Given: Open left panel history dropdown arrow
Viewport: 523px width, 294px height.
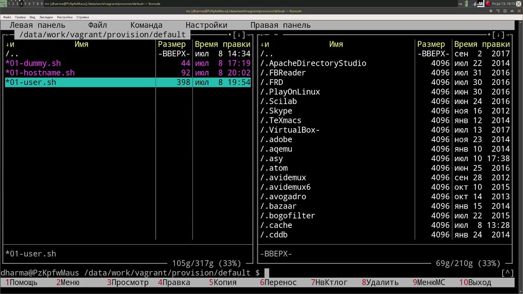Looking at the screenshot, I should point(239,35).
